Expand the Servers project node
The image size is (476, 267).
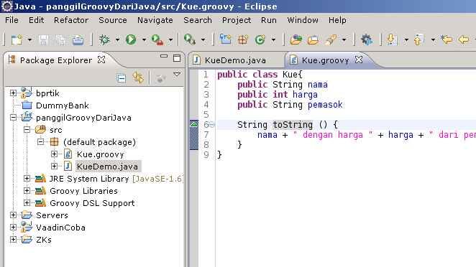point(13,215)
